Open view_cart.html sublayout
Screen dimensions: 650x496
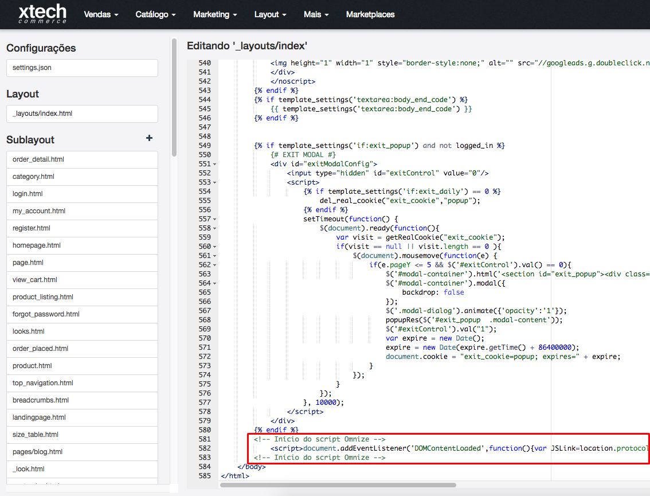(x=82, y=280)
